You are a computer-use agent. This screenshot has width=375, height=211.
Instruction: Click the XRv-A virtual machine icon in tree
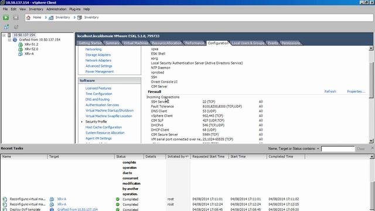[x=21, y=54]
